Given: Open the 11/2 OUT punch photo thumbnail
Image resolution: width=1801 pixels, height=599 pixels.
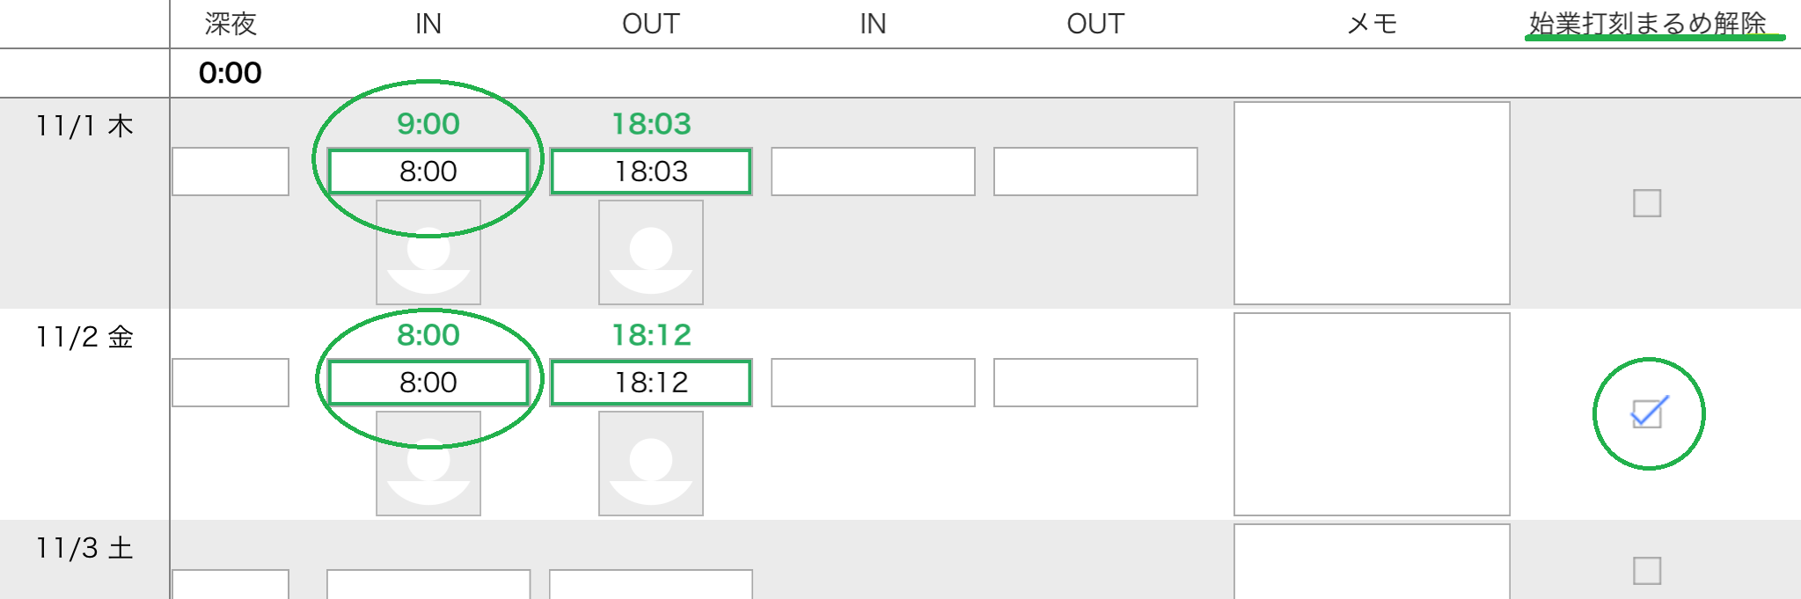Looking at the screenshot, I should [651, 464].
